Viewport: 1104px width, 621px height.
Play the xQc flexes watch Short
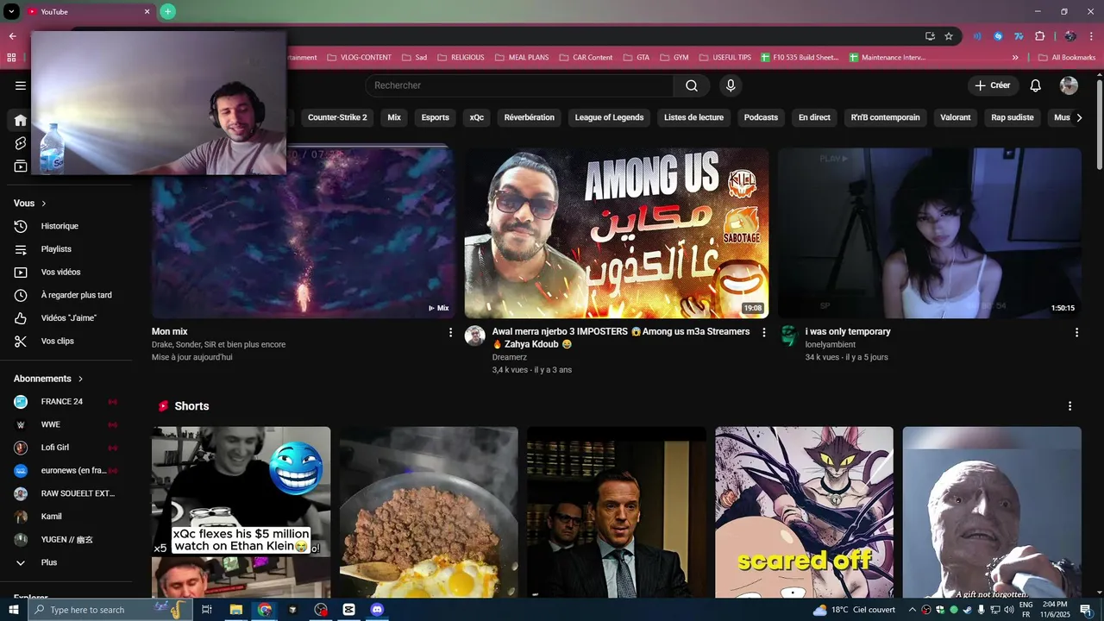click(x=241, y=512)
